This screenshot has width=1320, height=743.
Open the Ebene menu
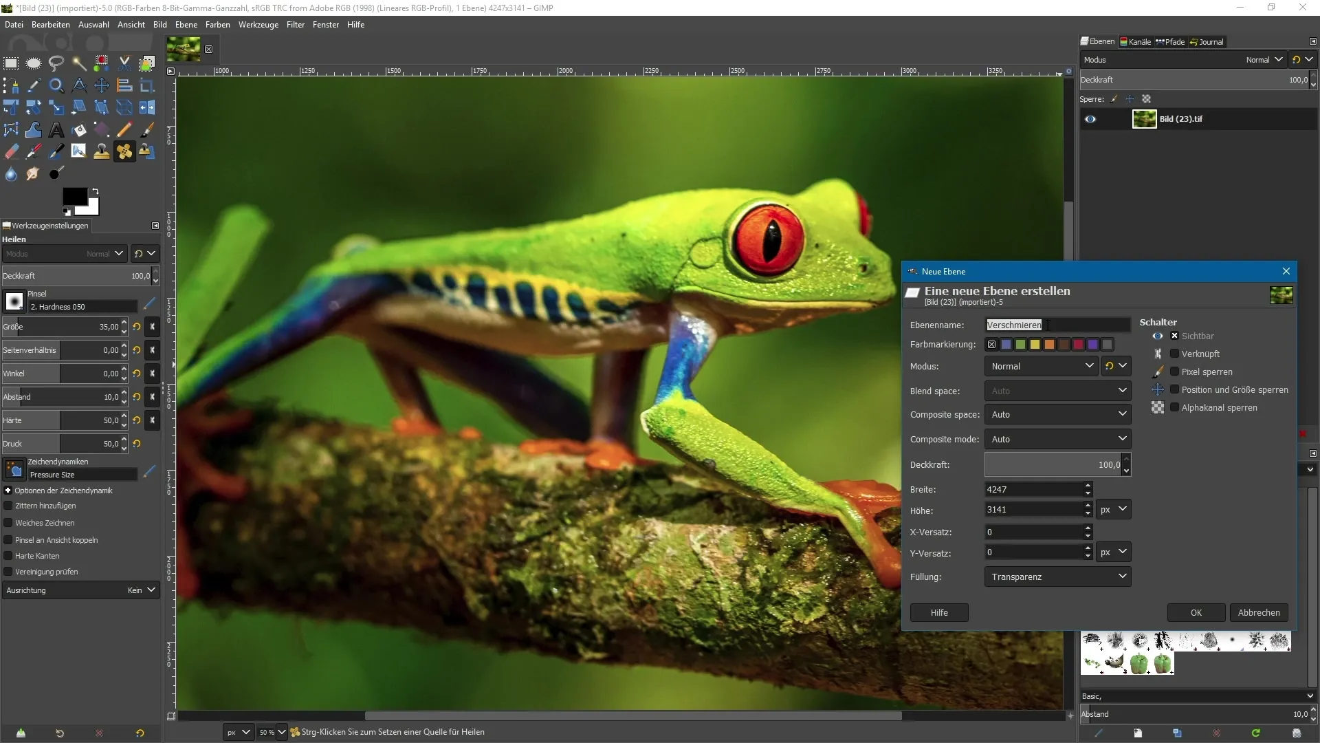coord(186,25)
